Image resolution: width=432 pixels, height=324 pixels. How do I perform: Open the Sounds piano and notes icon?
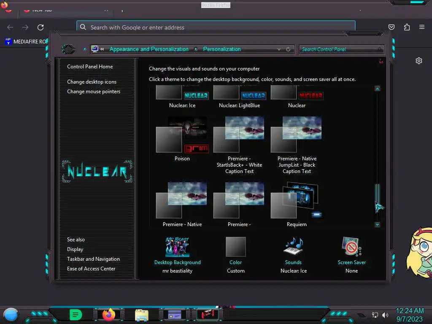pos(293,246)
